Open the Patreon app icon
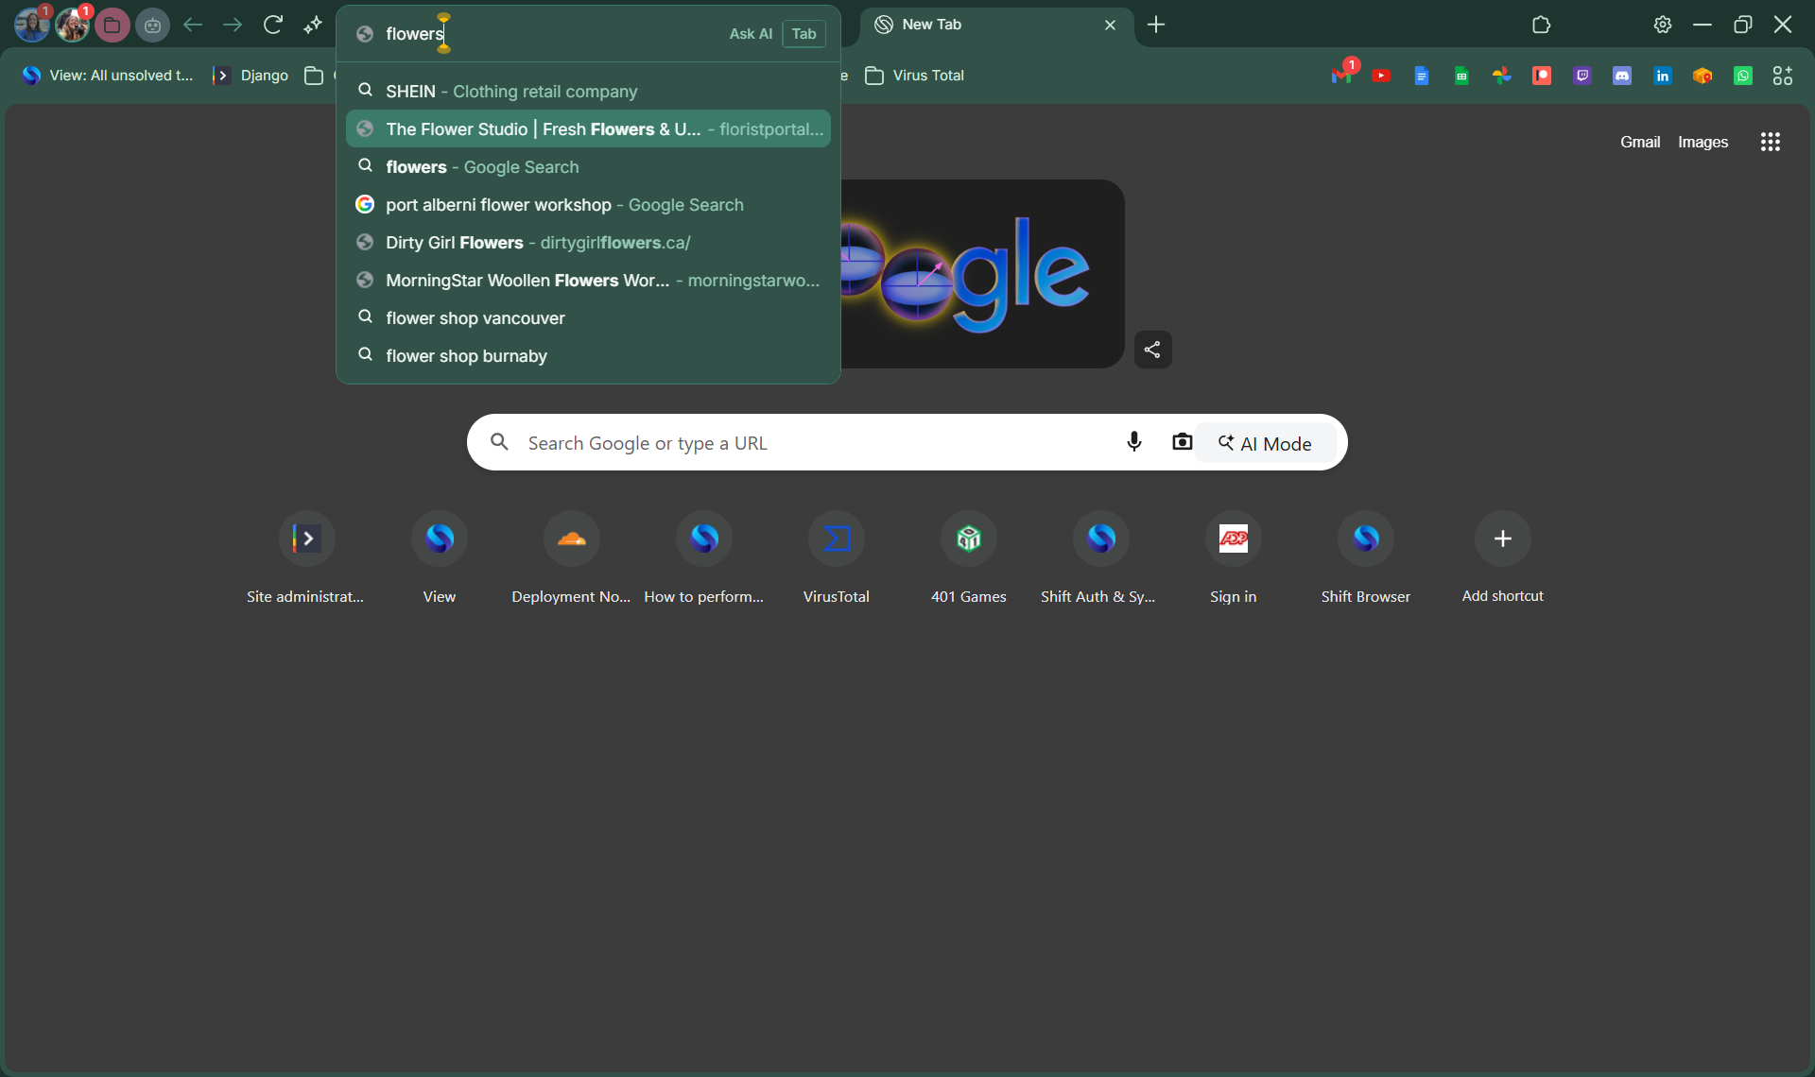1815x1077 pixels. [1542, 76]
